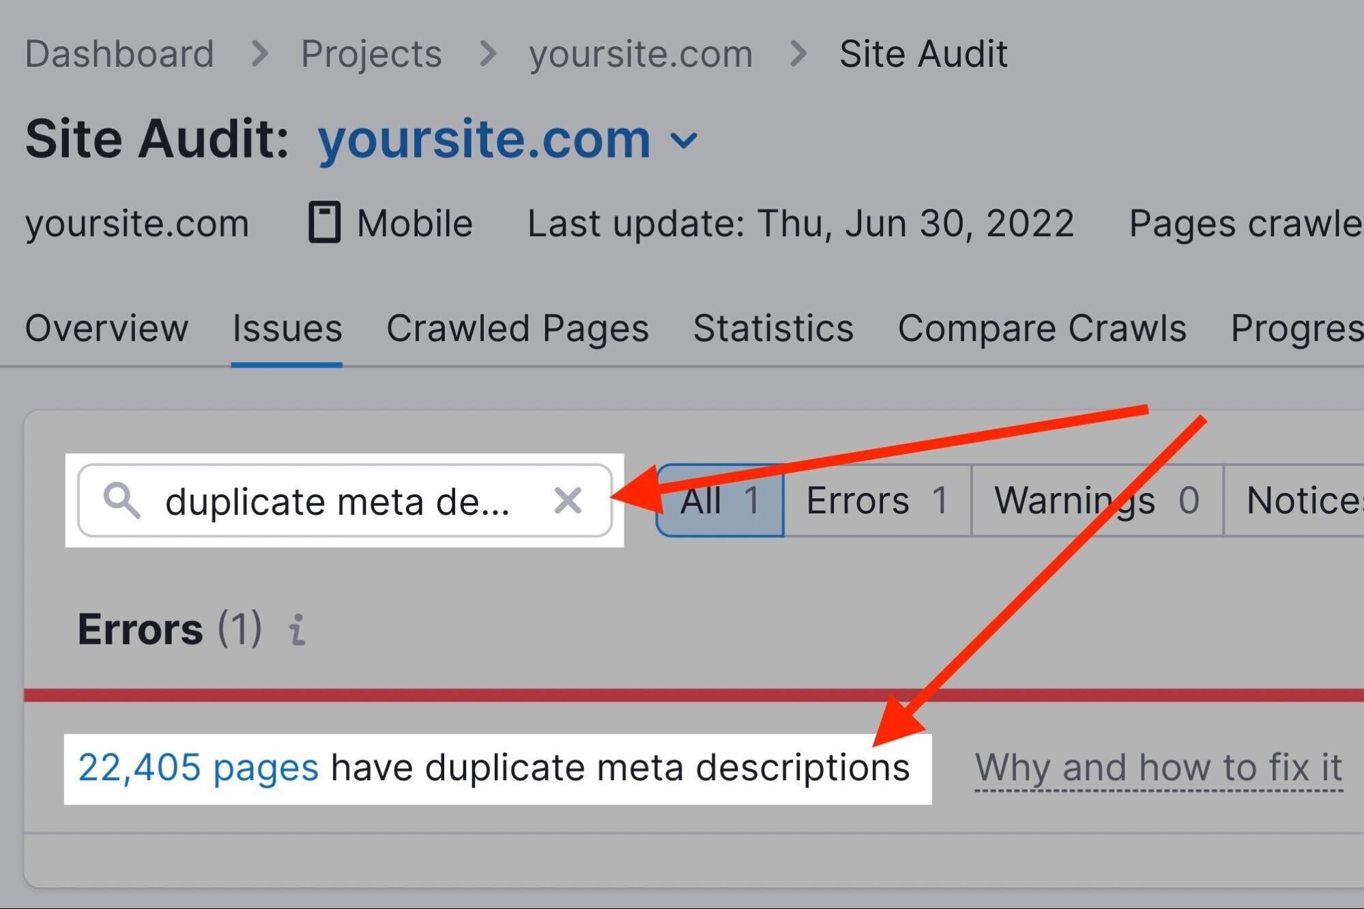Viewport: 1364px width, 909px height.
Task: Click the Pages crawled label
Action: 1246,224
